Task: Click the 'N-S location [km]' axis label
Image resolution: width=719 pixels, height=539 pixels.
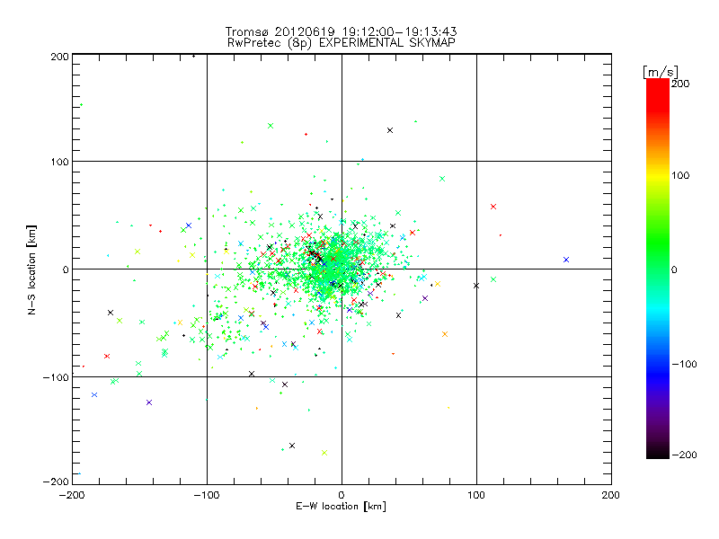Action: pyautogui.click(x=31, y=269)
